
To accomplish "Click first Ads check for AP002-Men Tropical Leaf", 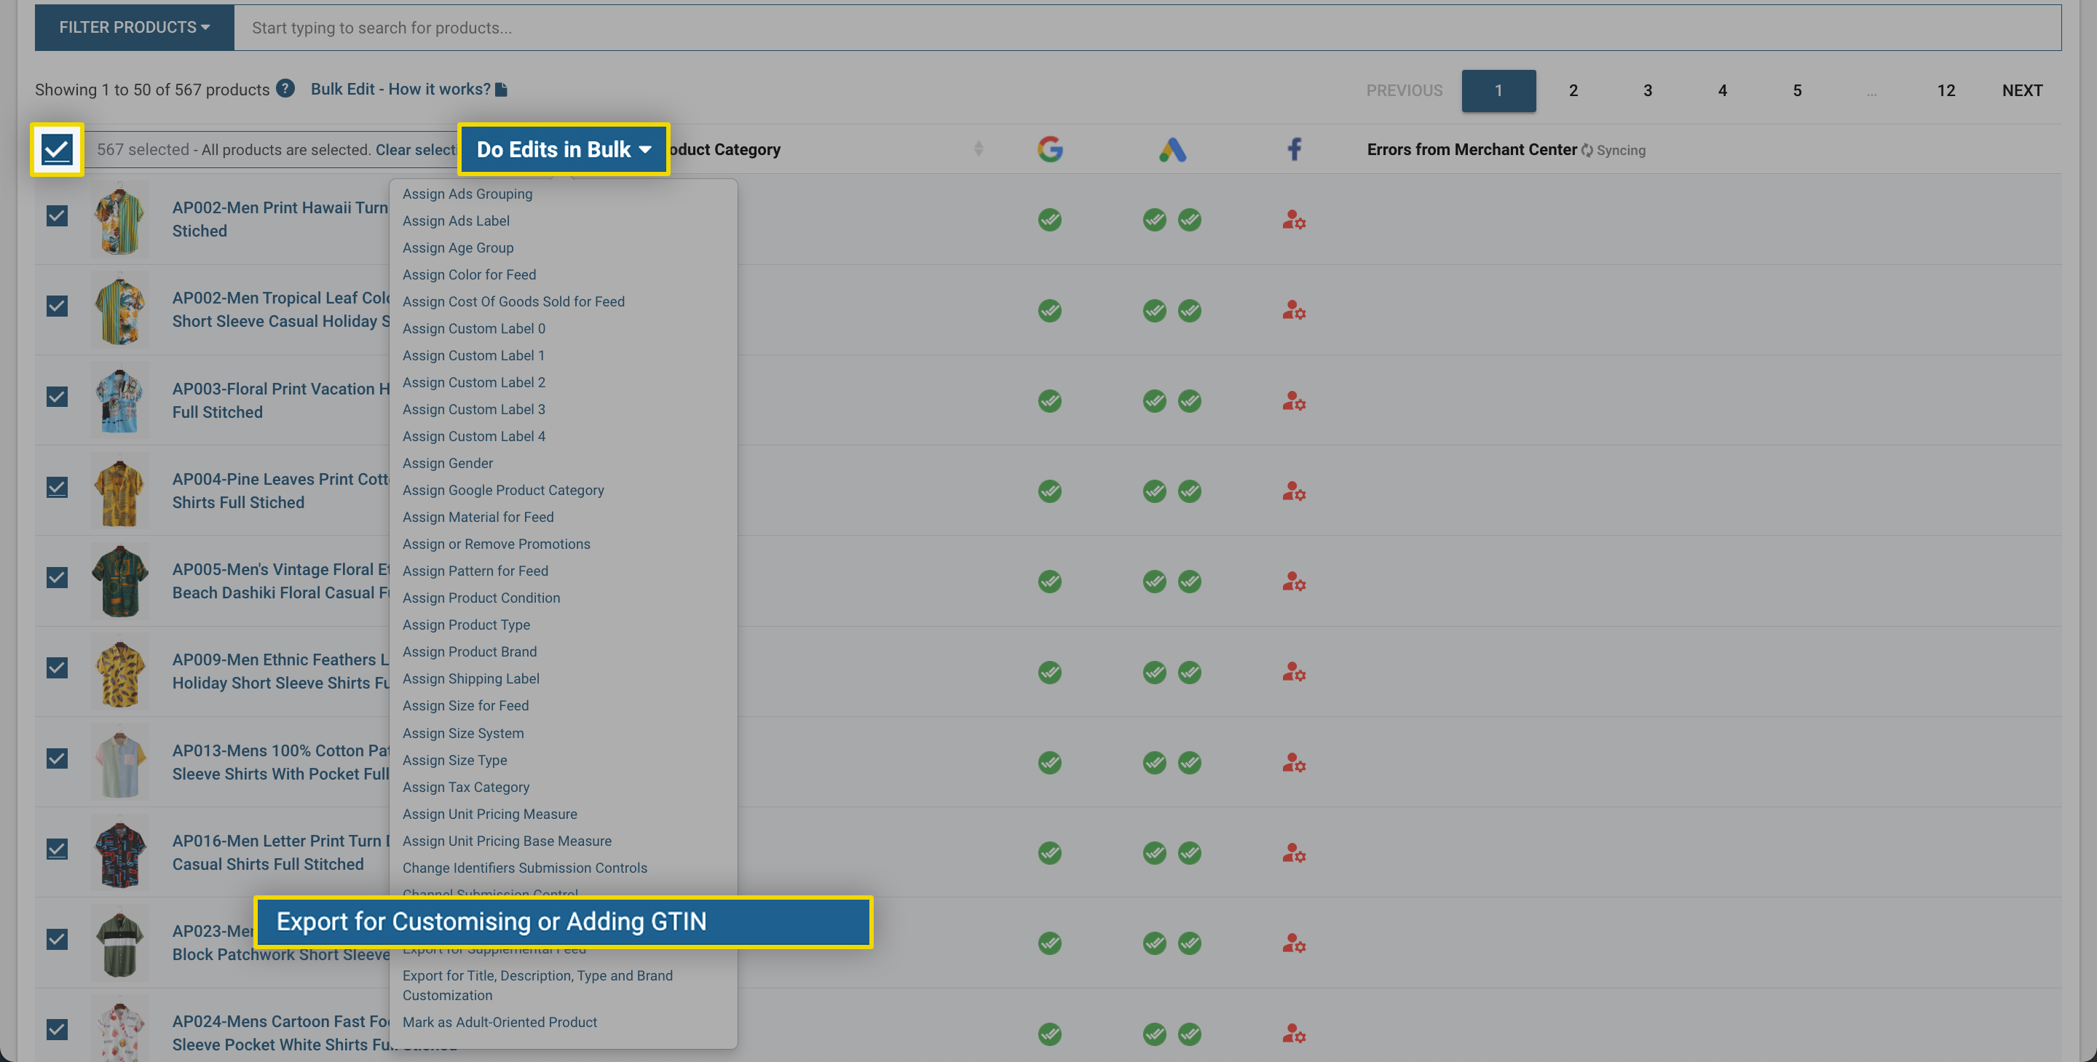I will 1153,310.
